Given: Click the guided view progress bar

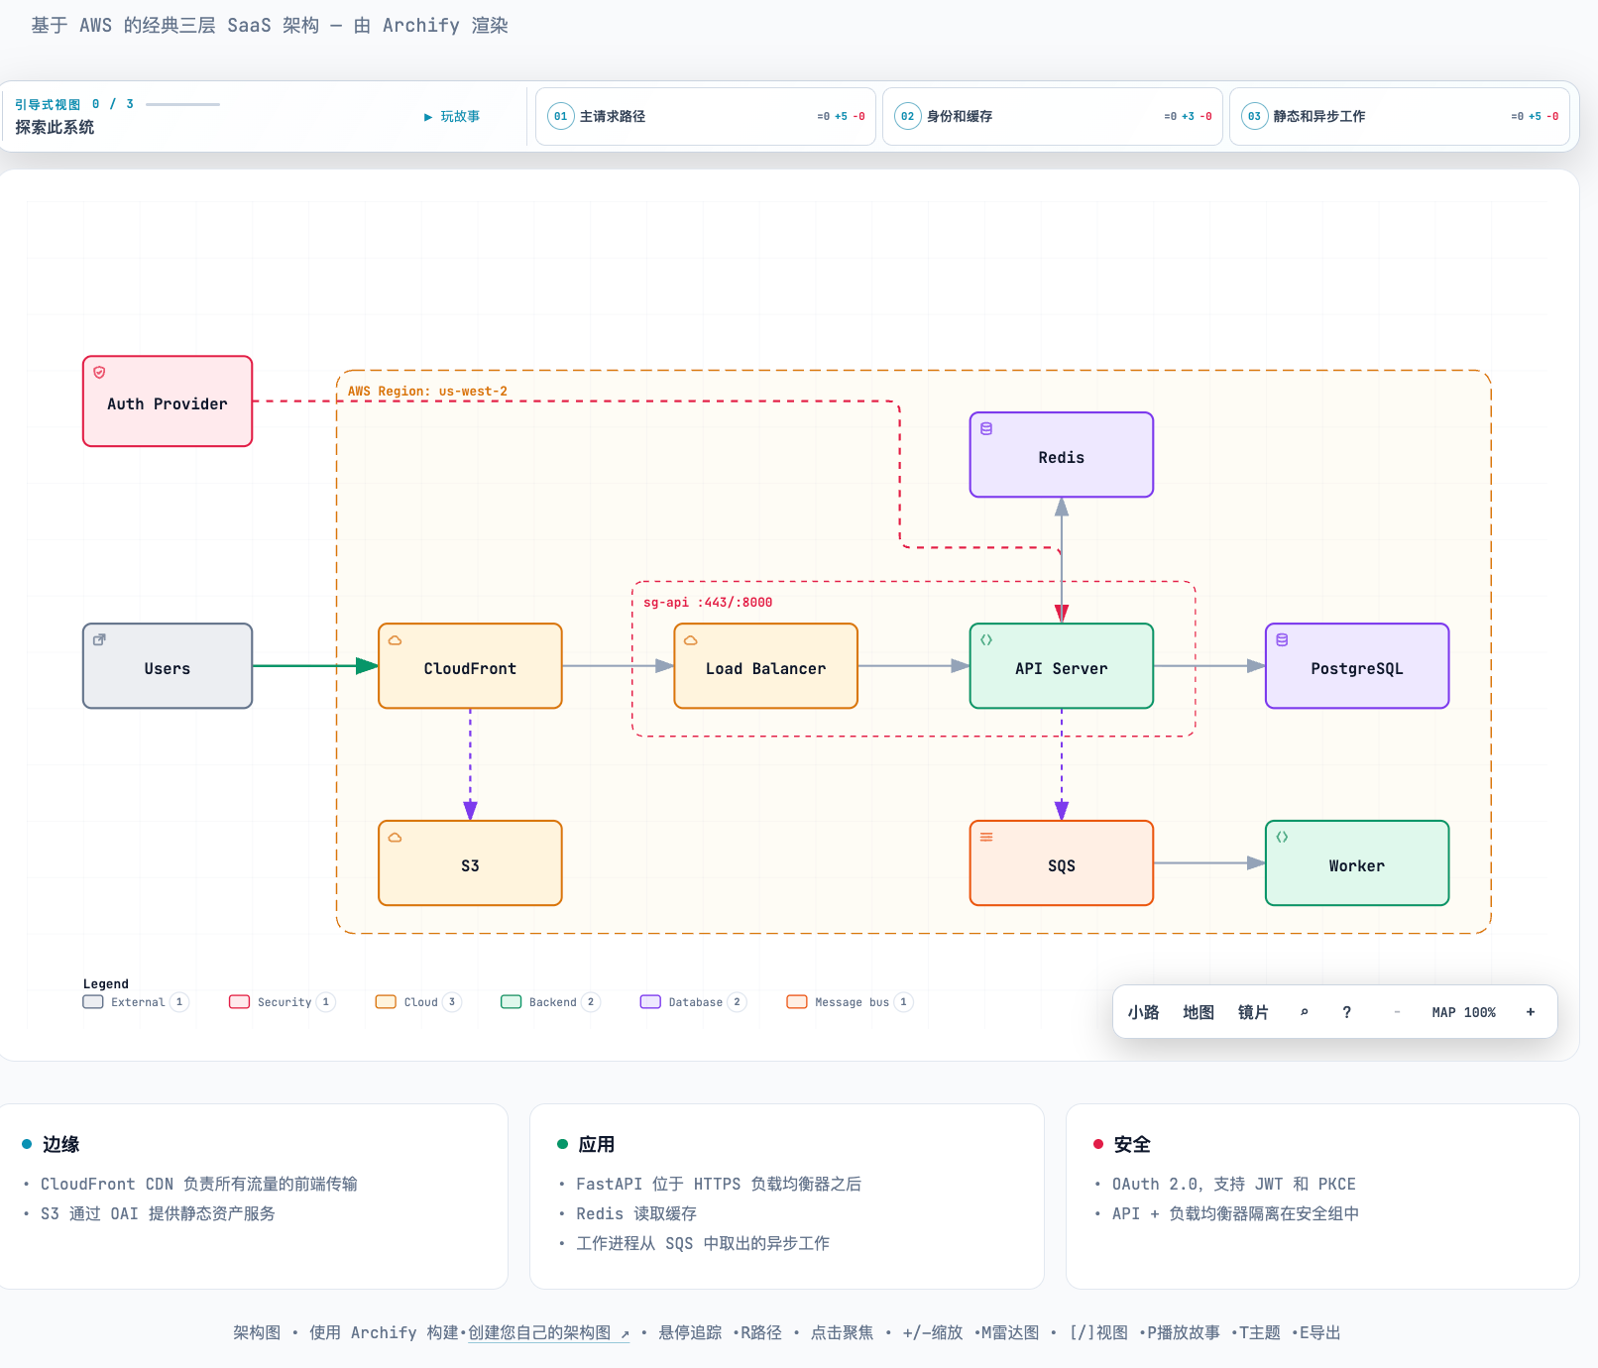Looking at the screenshot, I should pyautogui.click(x=182, y=104).
